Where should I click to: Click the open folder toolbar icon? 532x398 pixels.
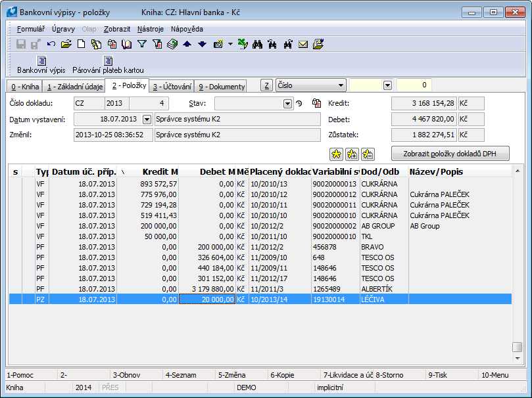click(66, 45)
